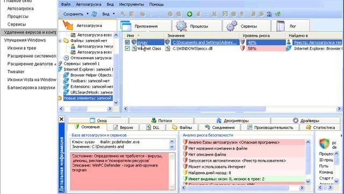Viewport: 344px width, 194px height.
Task: Click the risk shield icon next to 58%
Action: 242,48
